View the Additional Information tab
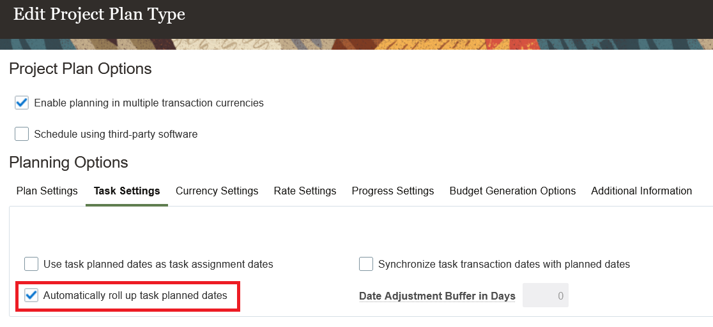The image size is (713, 327). [641, 191]
